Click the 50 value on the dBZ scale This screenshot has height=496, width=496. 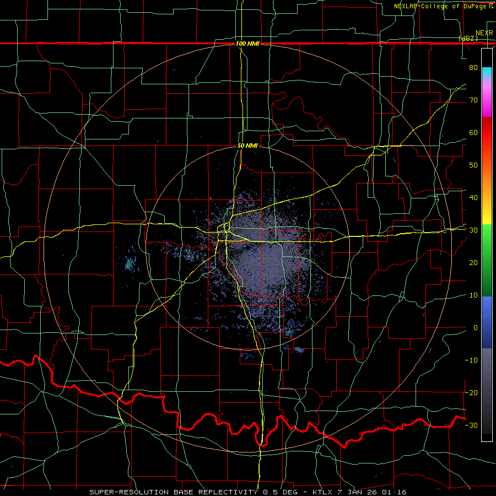coord(473,165)
